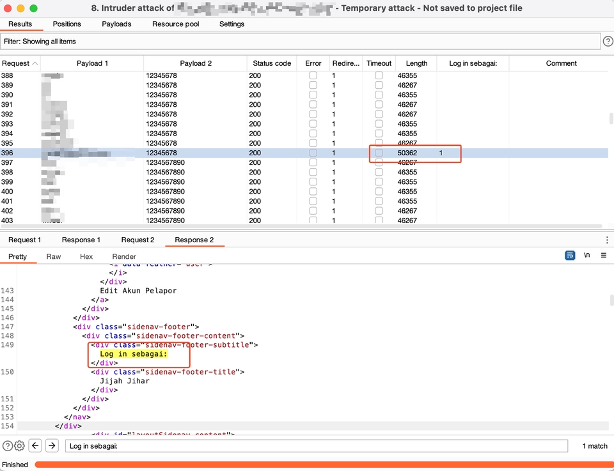Tick the Timeout checkbox in row 388
614x471 pixels.
tap(379, 75)
